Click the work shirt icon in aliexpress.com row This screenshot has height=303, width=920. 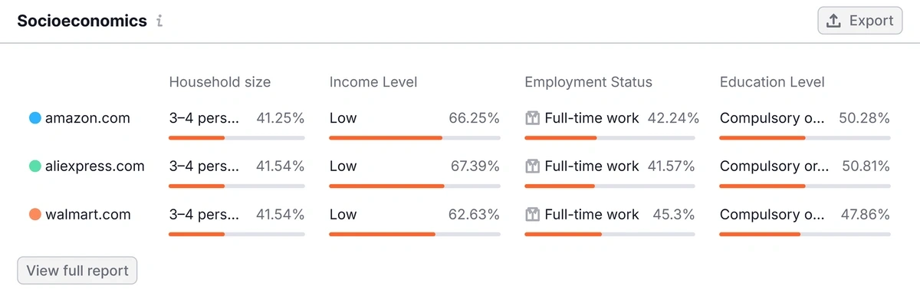pos(532,166)
